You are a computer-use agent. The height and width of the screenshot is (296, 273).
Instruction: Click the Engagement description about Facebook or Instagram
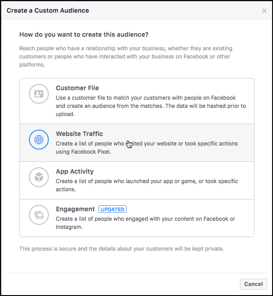point(145,219)
